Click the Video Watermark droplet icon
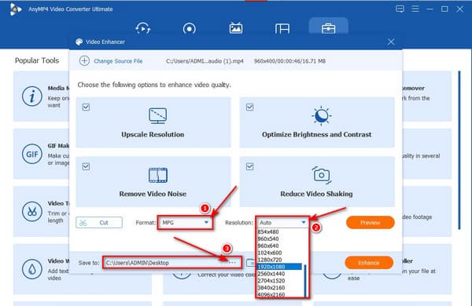Viewport: 472px width, 306px height. coord(32,269)
